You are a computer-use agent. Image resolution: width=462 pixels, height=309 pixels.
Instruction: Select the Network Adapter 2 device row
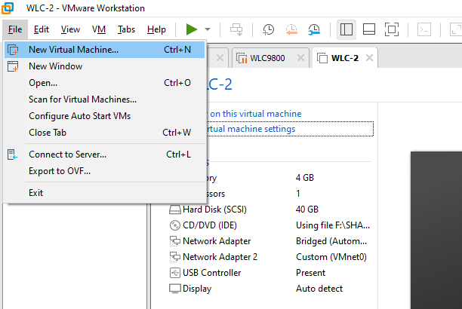[x=220, y=257]
